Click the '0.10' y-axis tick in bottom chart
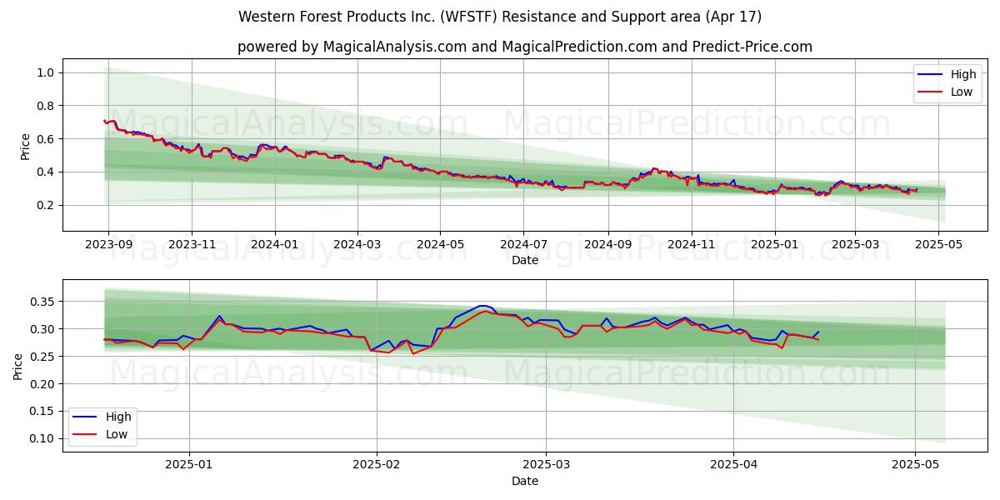Image resolution: width=1000 pixels, height=500 pixels. click(x=43, y=439)
